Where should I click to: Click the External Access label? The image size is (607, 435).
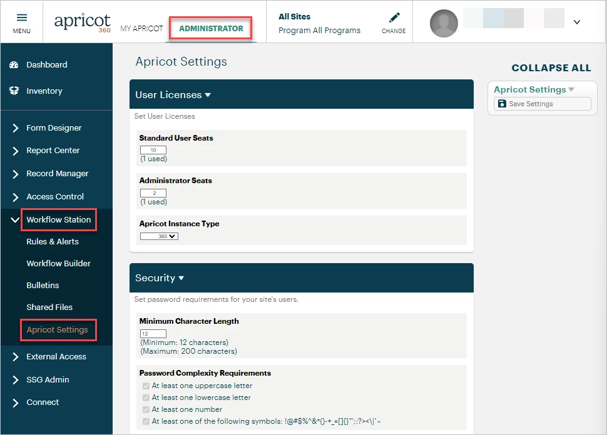(56, 356)
